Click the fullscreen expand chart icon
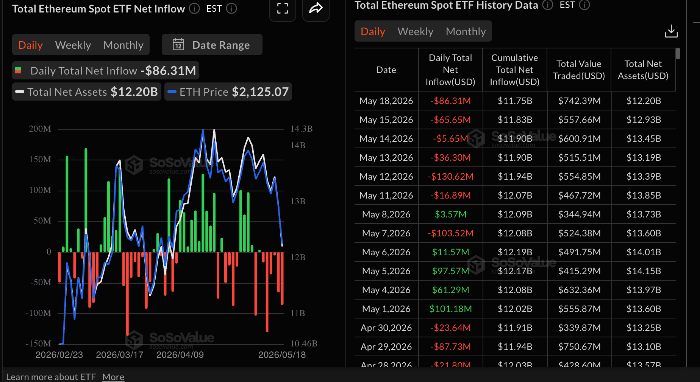 283,8
